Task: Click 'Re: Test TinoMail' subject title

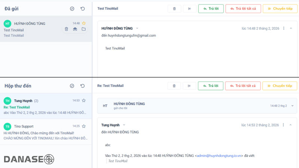Action: point(110,86)
